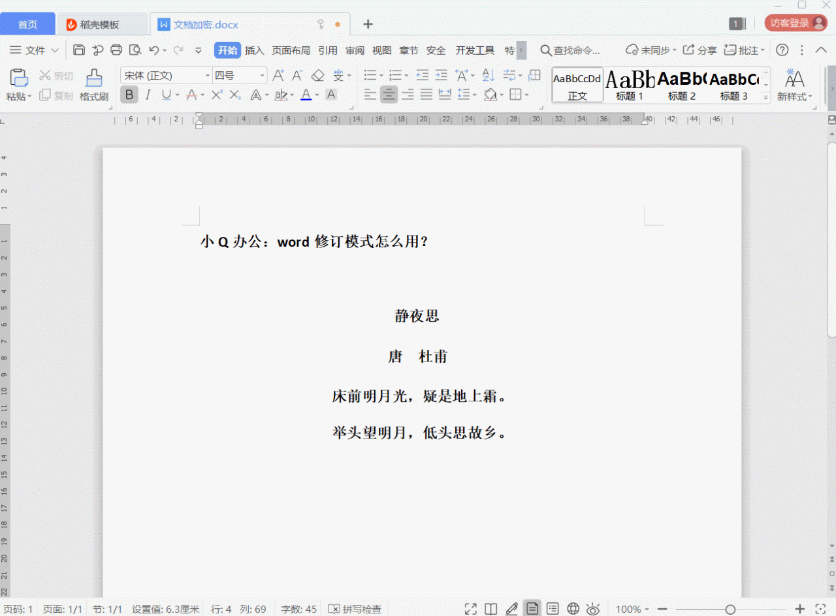836x616 pixels.
Task: Open the 页面布局 ribbon tab
Action: click(x=291, y=50)
